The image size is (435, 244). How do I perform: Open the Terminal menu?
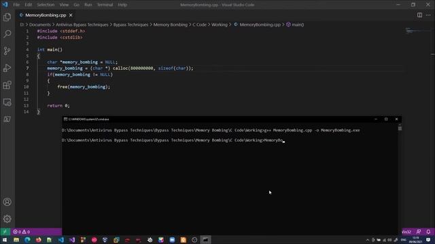pyautogui.click(x=105, y=5)
